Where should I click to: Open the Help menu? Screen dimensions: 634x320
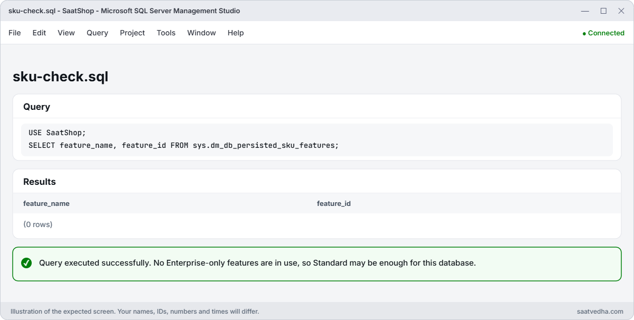pyautogui.click(x=236, y=33)
